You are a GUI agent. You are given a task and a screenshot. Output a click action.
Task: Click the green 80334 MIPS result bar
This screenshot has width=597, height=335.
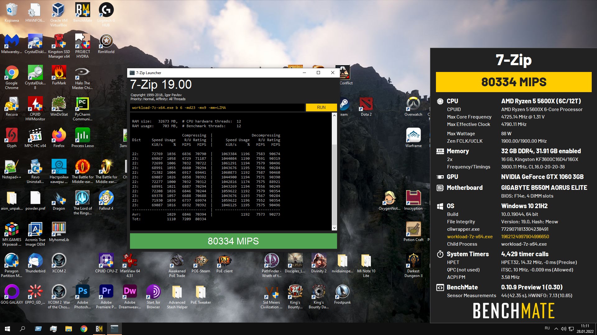pyautogui.click(x=233, y=241)
